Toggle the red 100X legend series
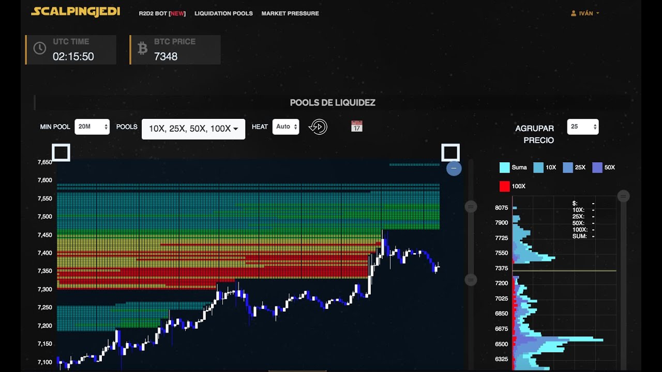This screenshot has height=372, width=662. [513, 186]
